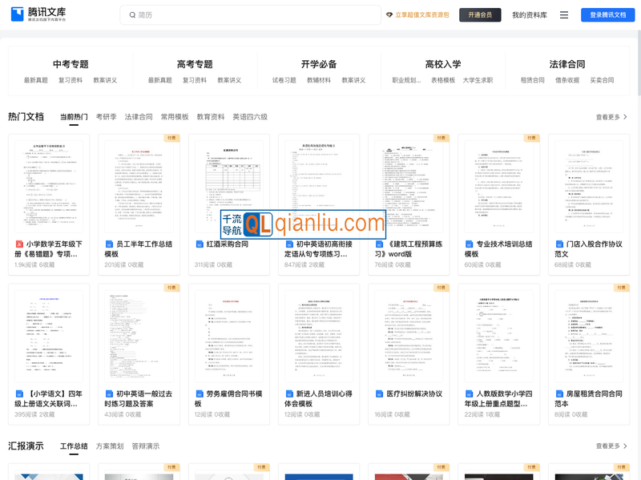The height and width of the screenshot is (480, 641).
Task: Click the diamond icon for VIP resources
Action: point(389,15)
